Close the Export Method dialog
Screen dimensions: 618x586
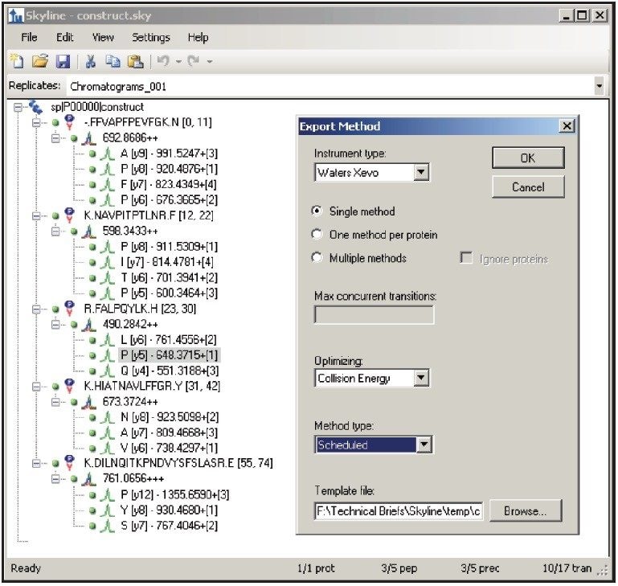click(x=567, y=126)
